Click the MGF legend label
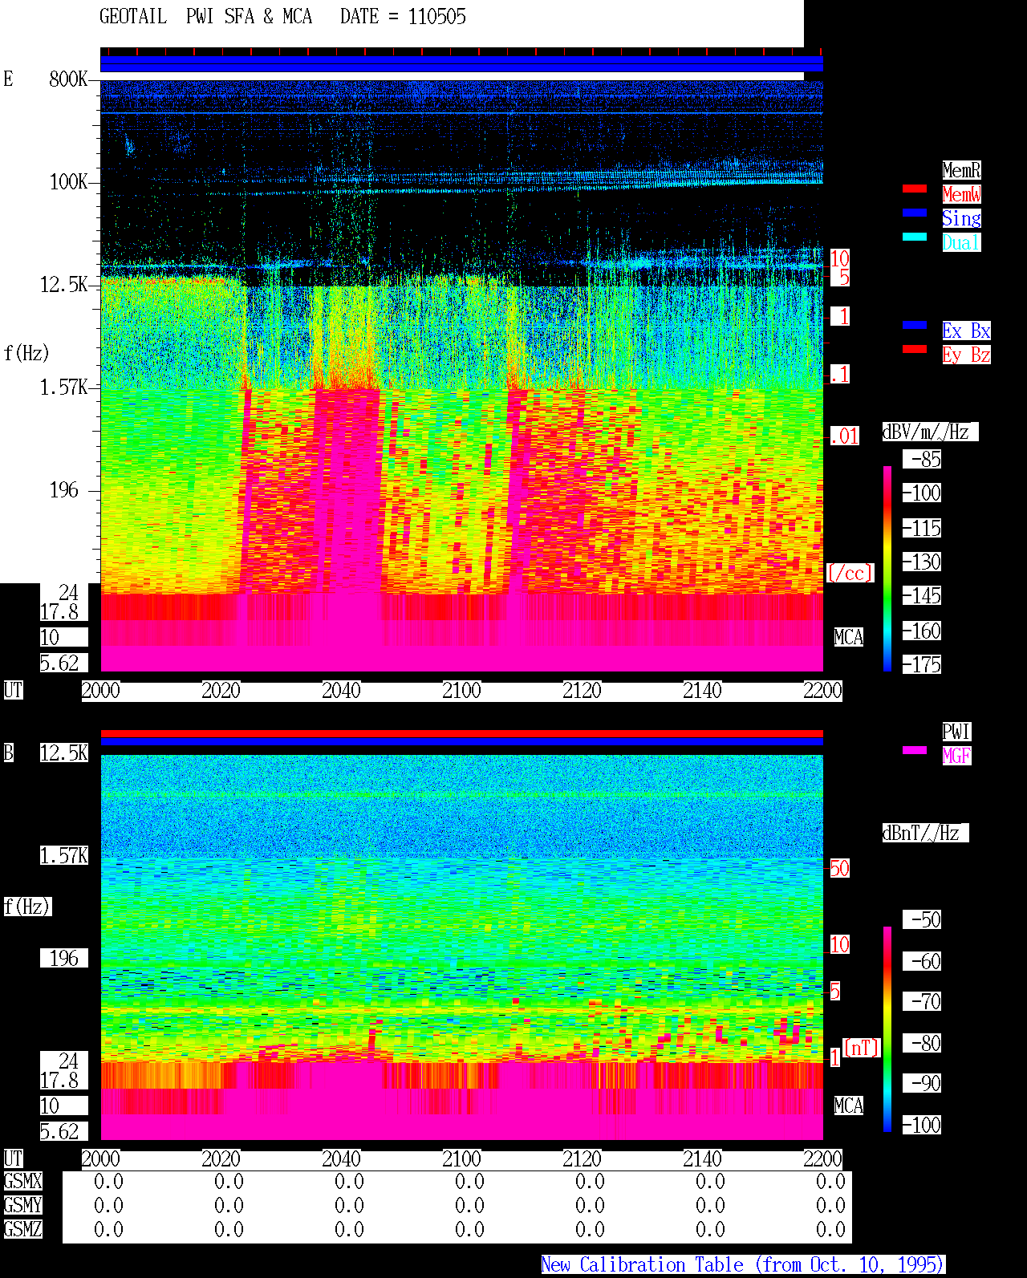Image resolution: width=1027 pixels, height=1278 pixels. (x=956, y=756)
